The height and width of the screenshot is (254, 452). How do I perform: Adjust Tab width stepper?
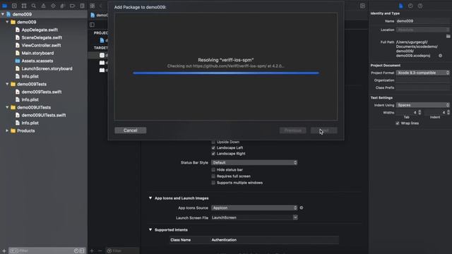(x=420, y=112)
